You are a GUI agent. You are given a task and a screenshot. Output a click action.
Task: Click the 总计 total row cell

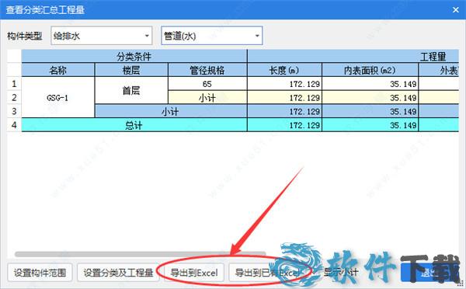134,125
